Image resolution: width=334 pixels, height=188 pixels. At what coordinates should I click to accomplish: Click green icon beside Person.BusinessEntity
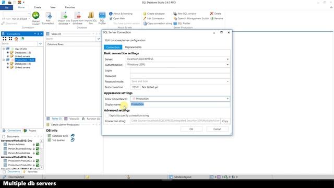[38, 149]
